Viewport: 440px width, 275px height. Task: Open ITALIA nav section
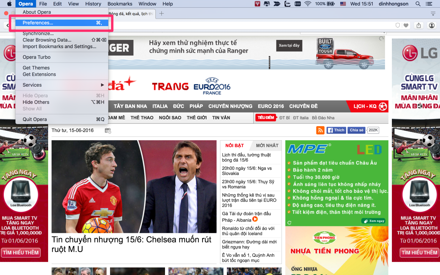click(x=160, y=106)
